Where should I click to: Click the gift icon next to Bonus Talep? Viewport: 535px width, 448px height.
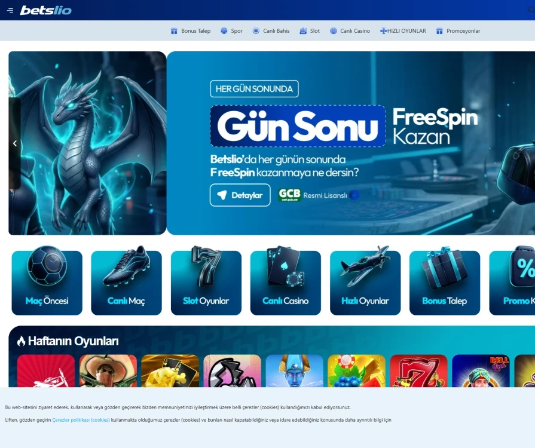[x=174, y=31]
